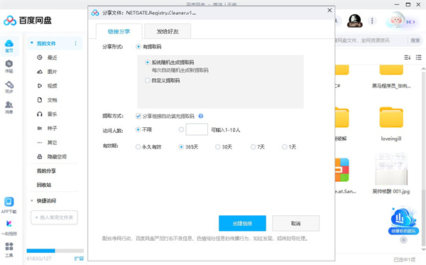Image resolution: width=426 pixels, height=265 pixels.
Task: Click the storage usage progress bar
Action: pyautogui.click(x=55, y=251)
